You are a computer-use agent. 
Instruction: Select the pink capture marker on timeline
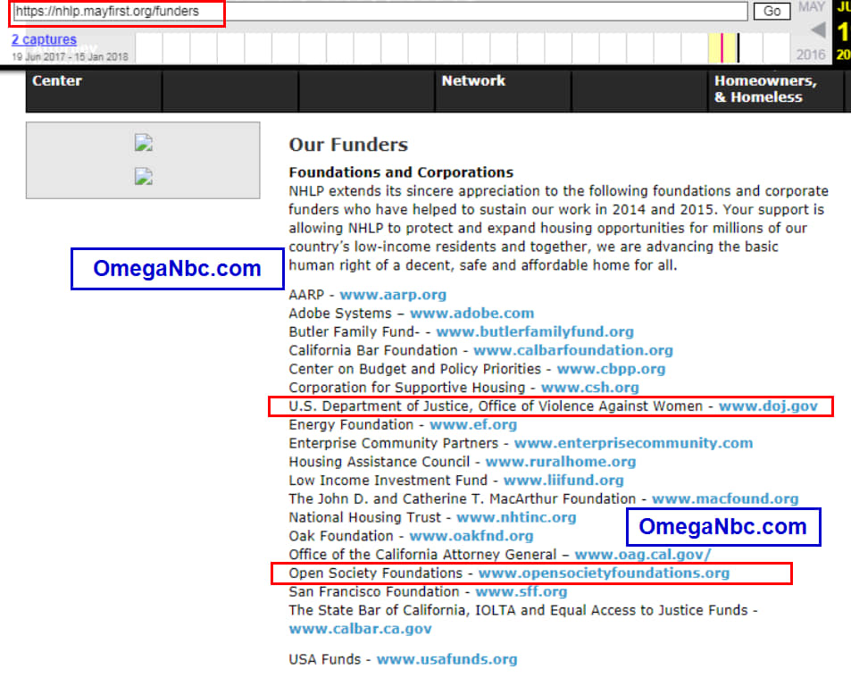point(722,47)
